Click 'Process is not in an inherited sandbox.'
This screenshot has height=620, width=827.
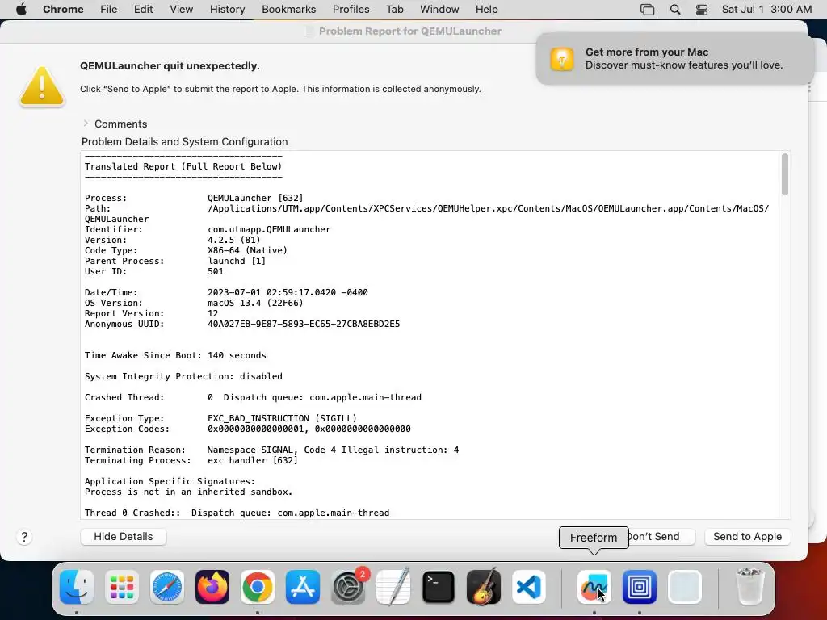pyautogui.click(x=189, y=492)
